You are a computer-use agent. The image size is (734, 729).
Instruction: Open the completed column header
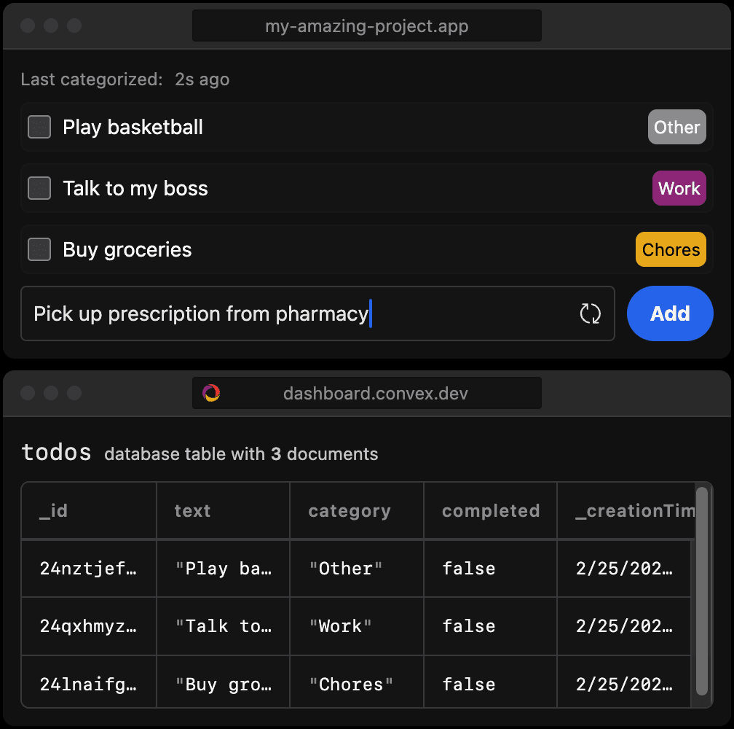pyautogui.click(x=490, y=510)
